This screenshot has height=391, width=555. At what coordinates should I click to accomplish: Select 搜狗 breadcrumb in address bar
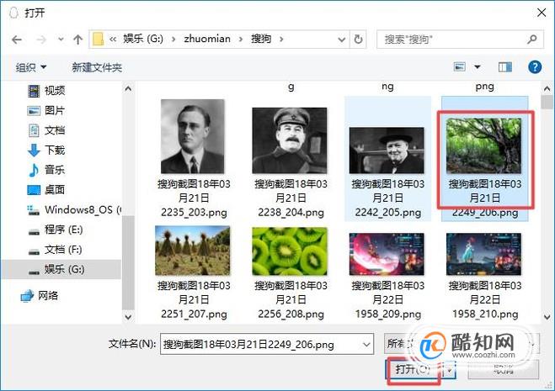261,39
